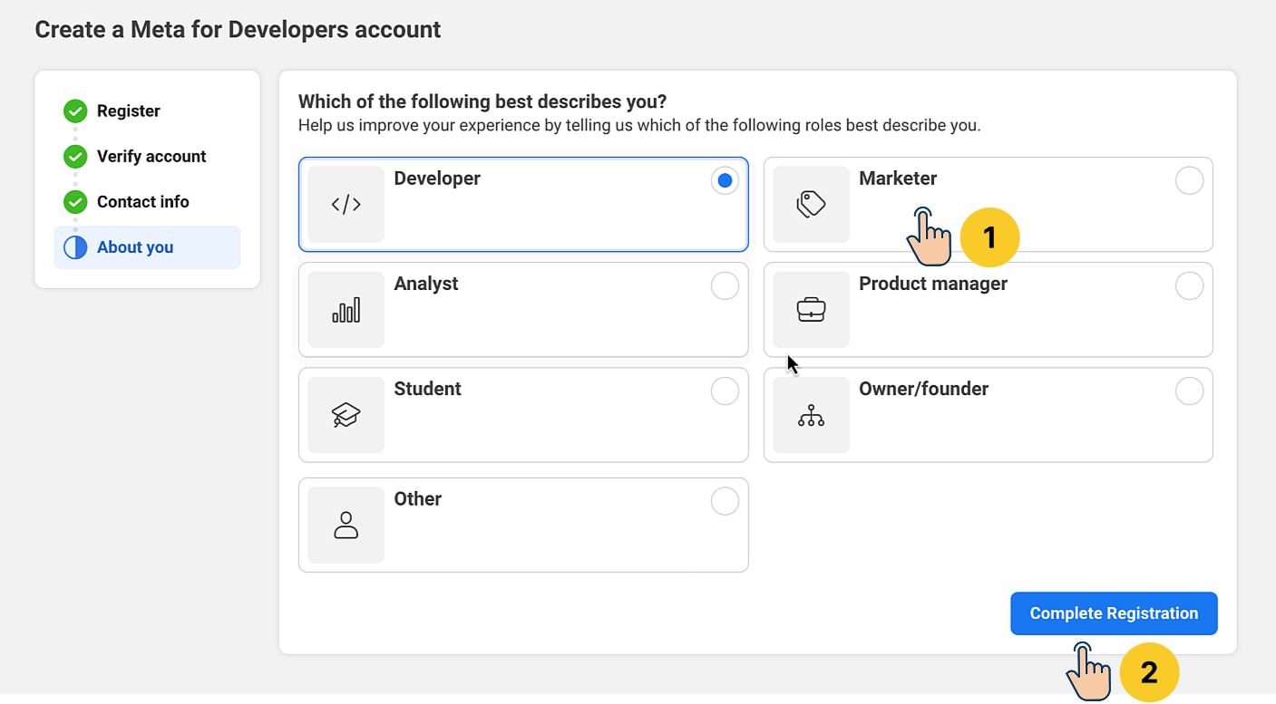
Task: Click the Analyst label text
Action: pyautogui.click(x=426, y=284)
